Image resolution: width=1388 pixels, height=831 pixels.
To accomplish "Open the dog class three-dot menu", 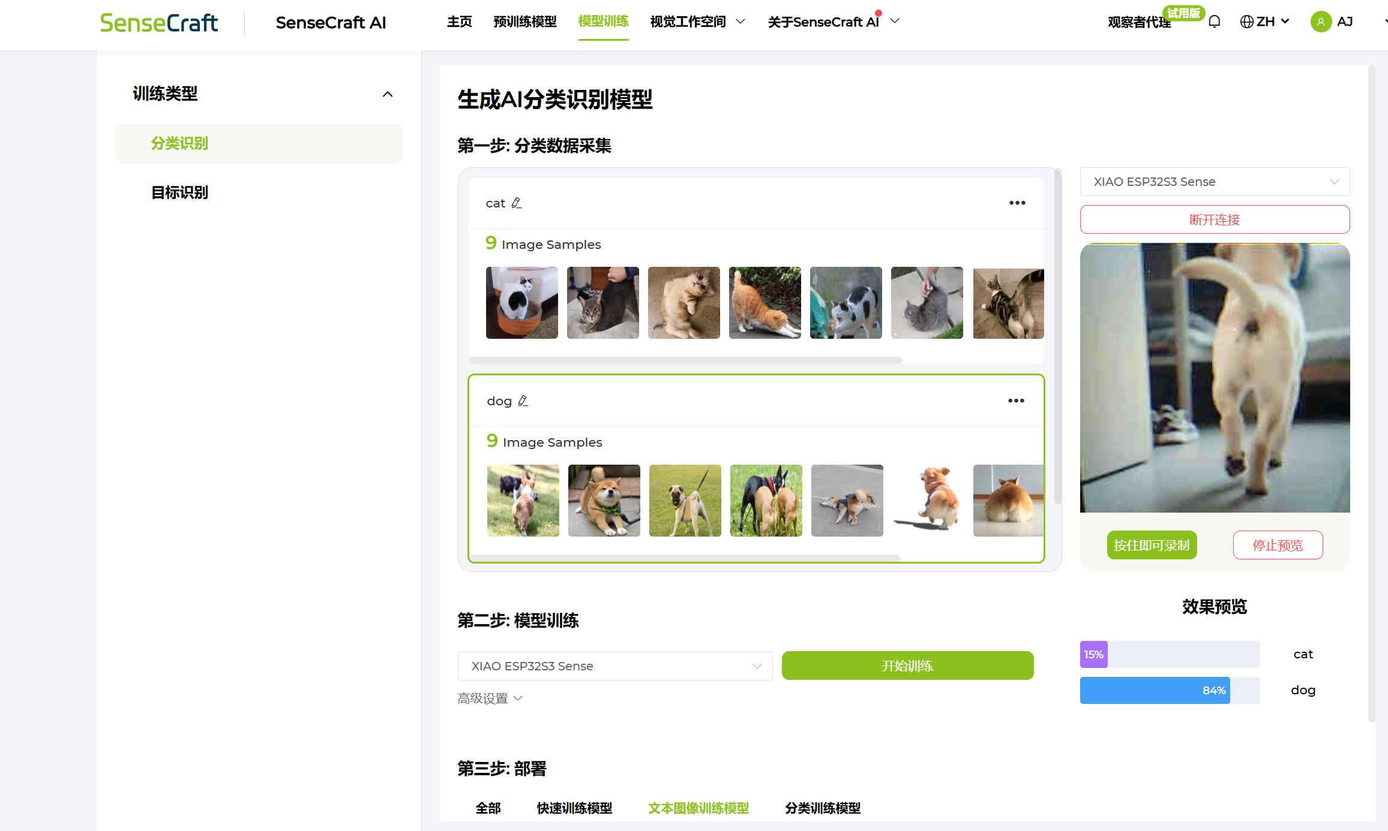I will coord(1016,401).
